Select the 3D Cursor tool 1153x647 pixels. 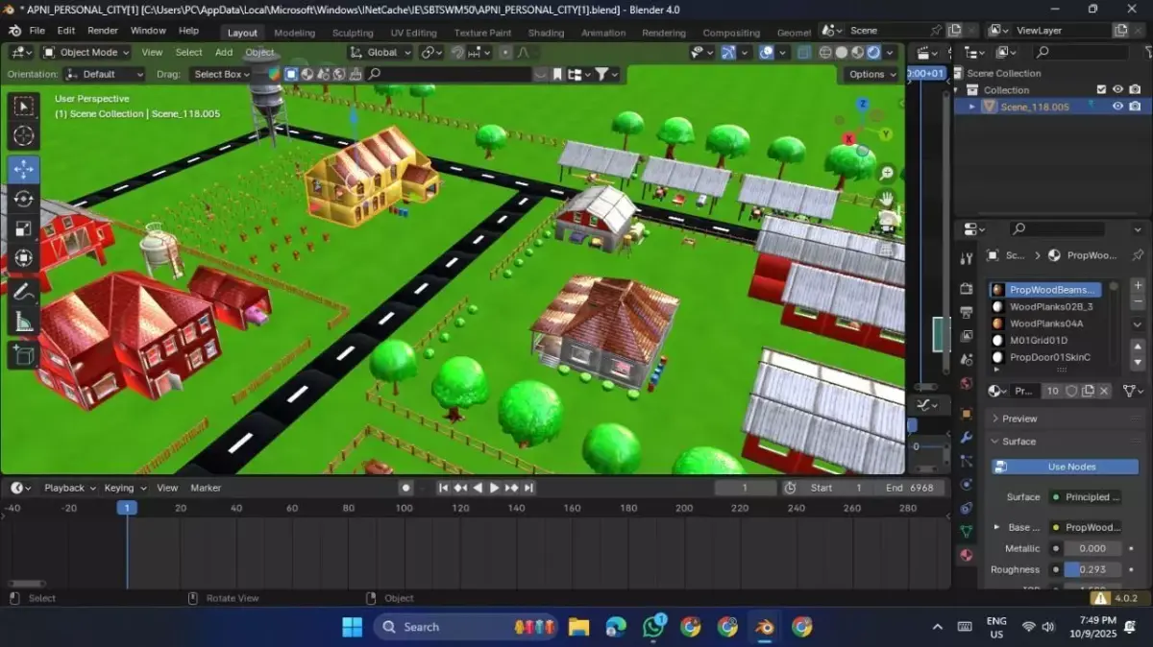tap(24, 136)
